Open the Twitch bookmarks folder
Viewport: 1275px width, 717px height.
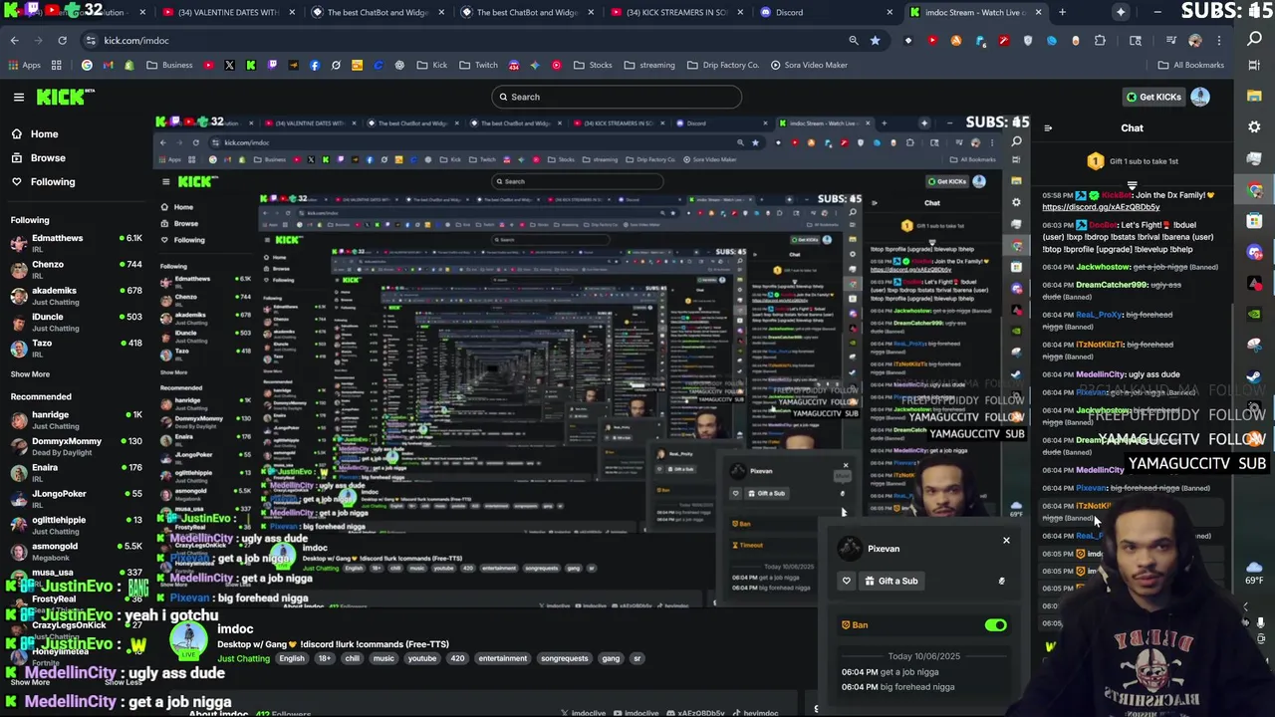point(478,65)
